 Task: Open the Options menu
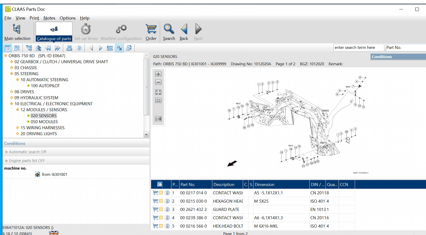click(67, 18)
